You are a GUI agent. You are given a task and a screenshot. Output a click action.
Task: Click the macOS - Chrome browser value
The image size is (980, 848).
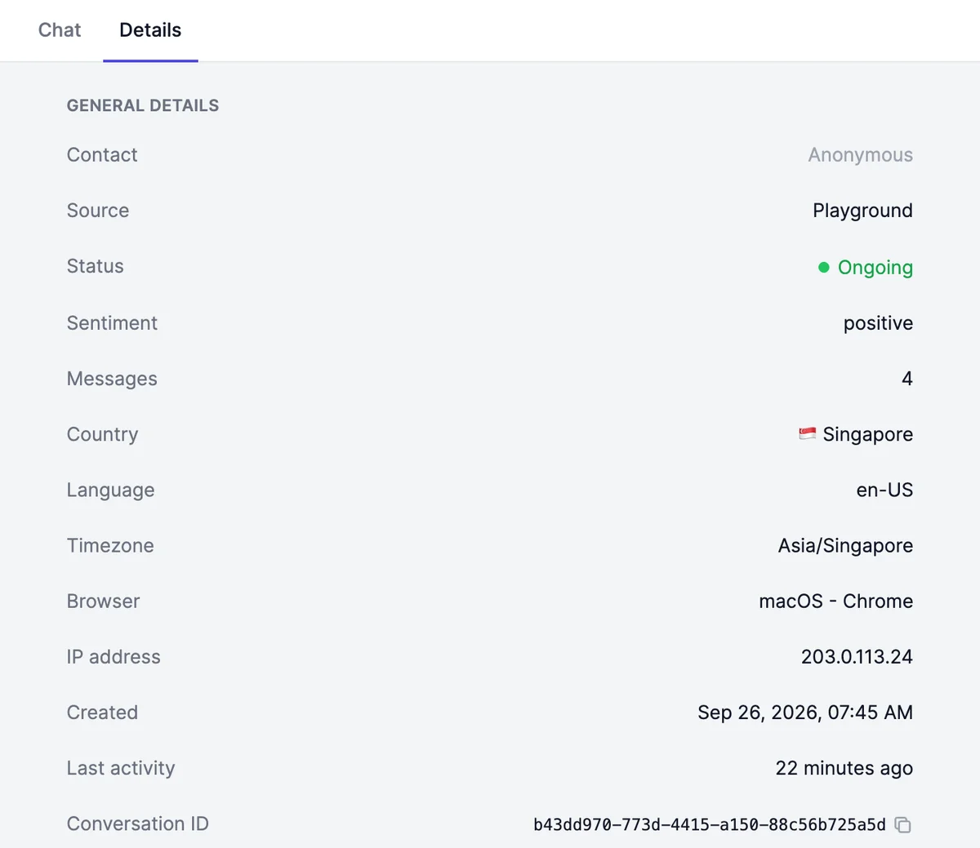pyautogui.click(x=835, y=602)
